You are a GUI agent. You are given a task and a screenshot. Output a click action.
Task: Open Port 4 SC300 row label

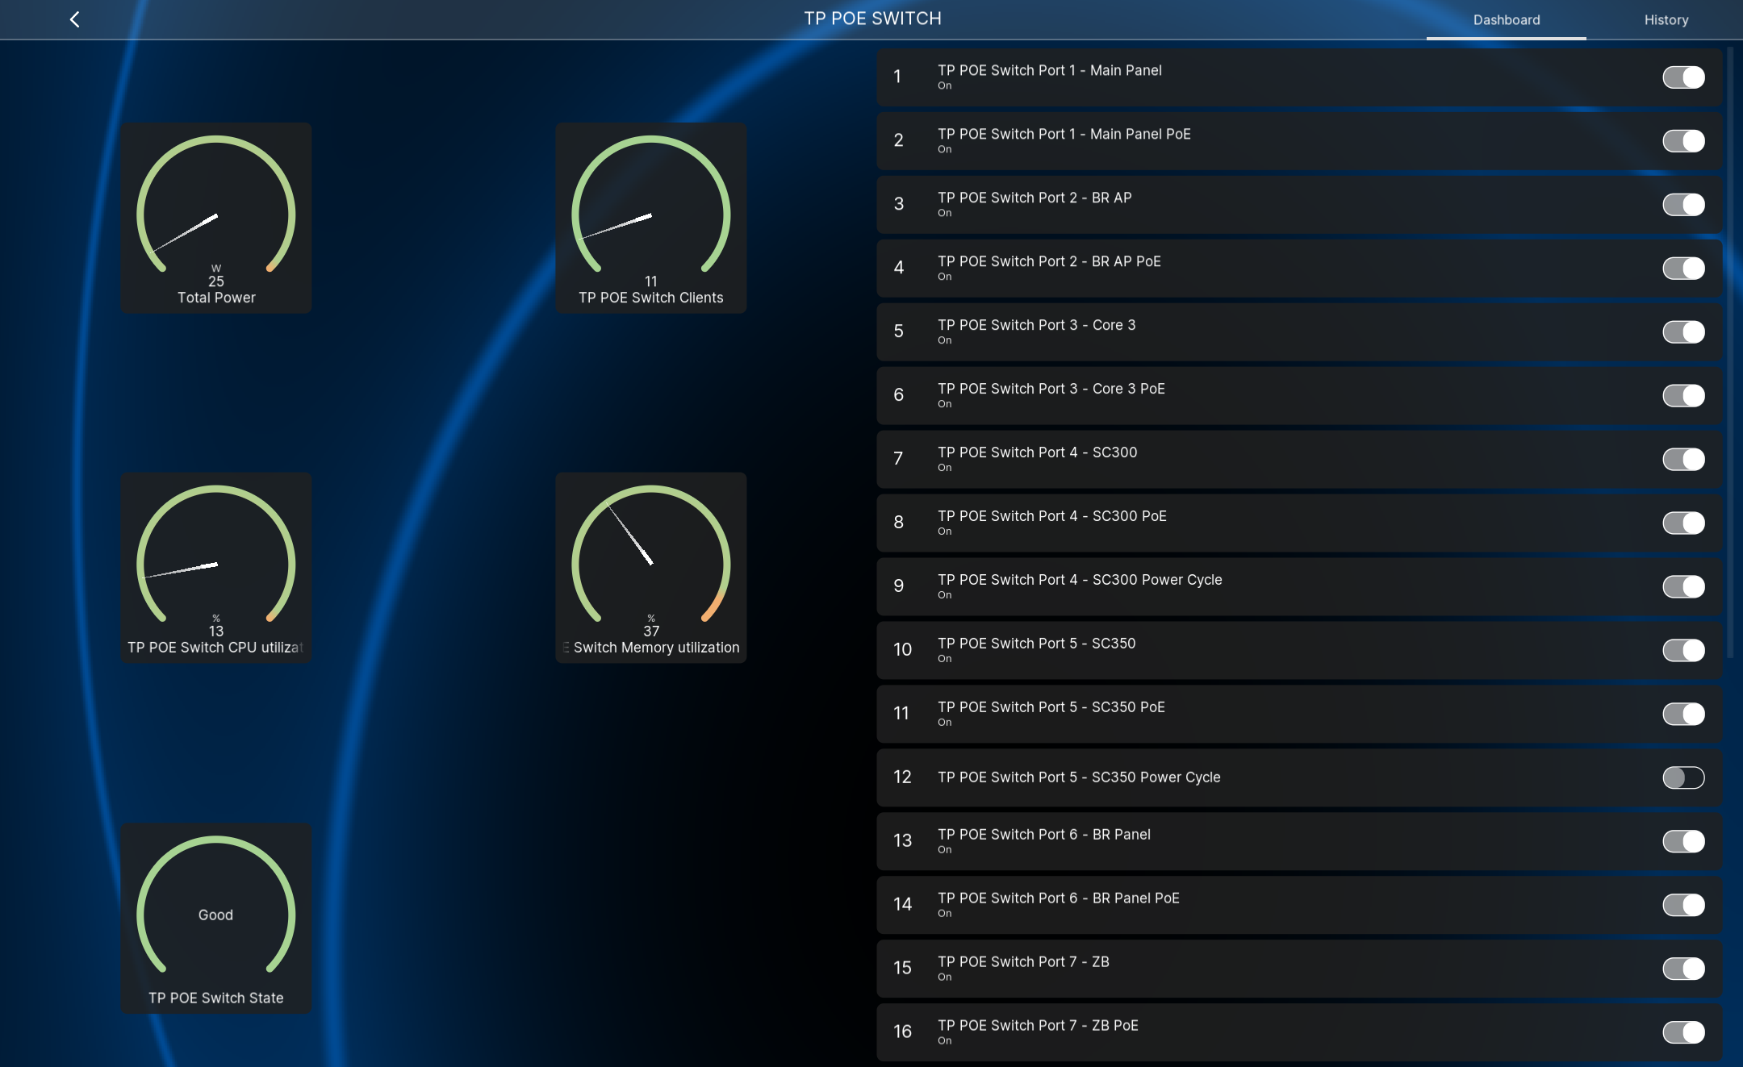point(1037,452)
